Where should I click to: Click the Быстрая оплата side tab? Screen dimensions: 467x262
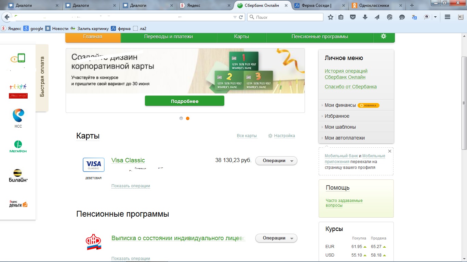pos(42,77)
